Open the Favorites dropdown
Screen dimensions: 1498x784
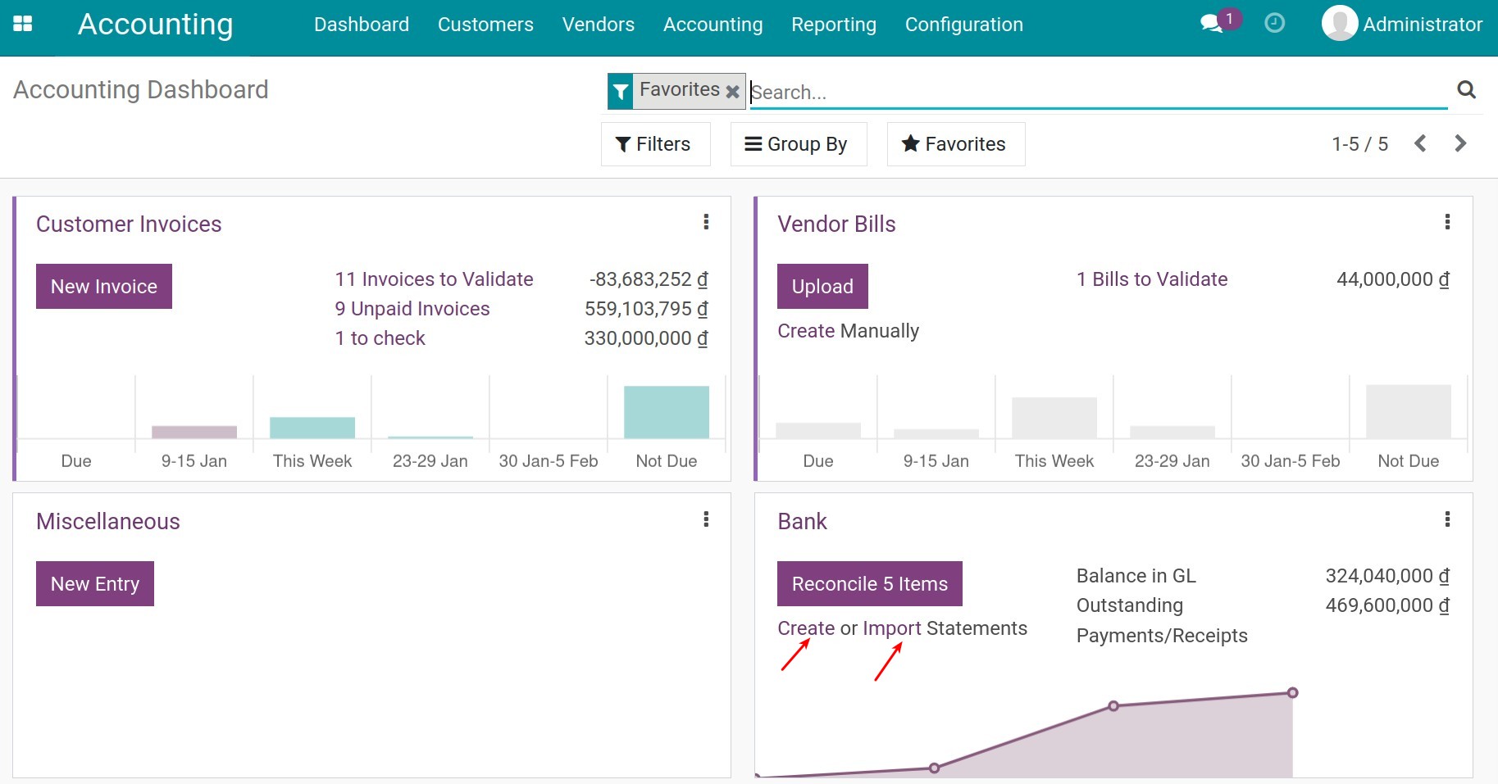click(x=954, y=143)
